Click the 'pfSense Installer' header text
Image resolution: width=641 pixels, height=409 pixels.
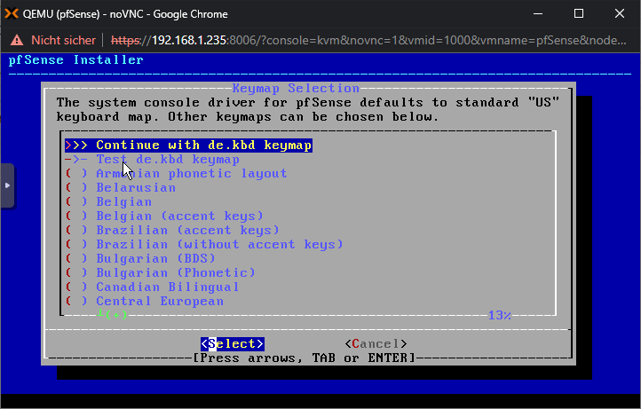coord(76,60)
